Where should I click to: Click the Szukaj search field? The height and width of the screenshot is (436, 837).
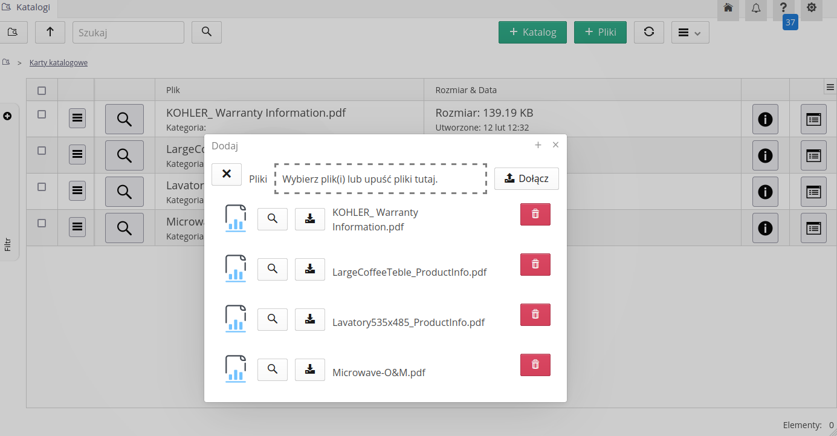[x=128, y=33]
